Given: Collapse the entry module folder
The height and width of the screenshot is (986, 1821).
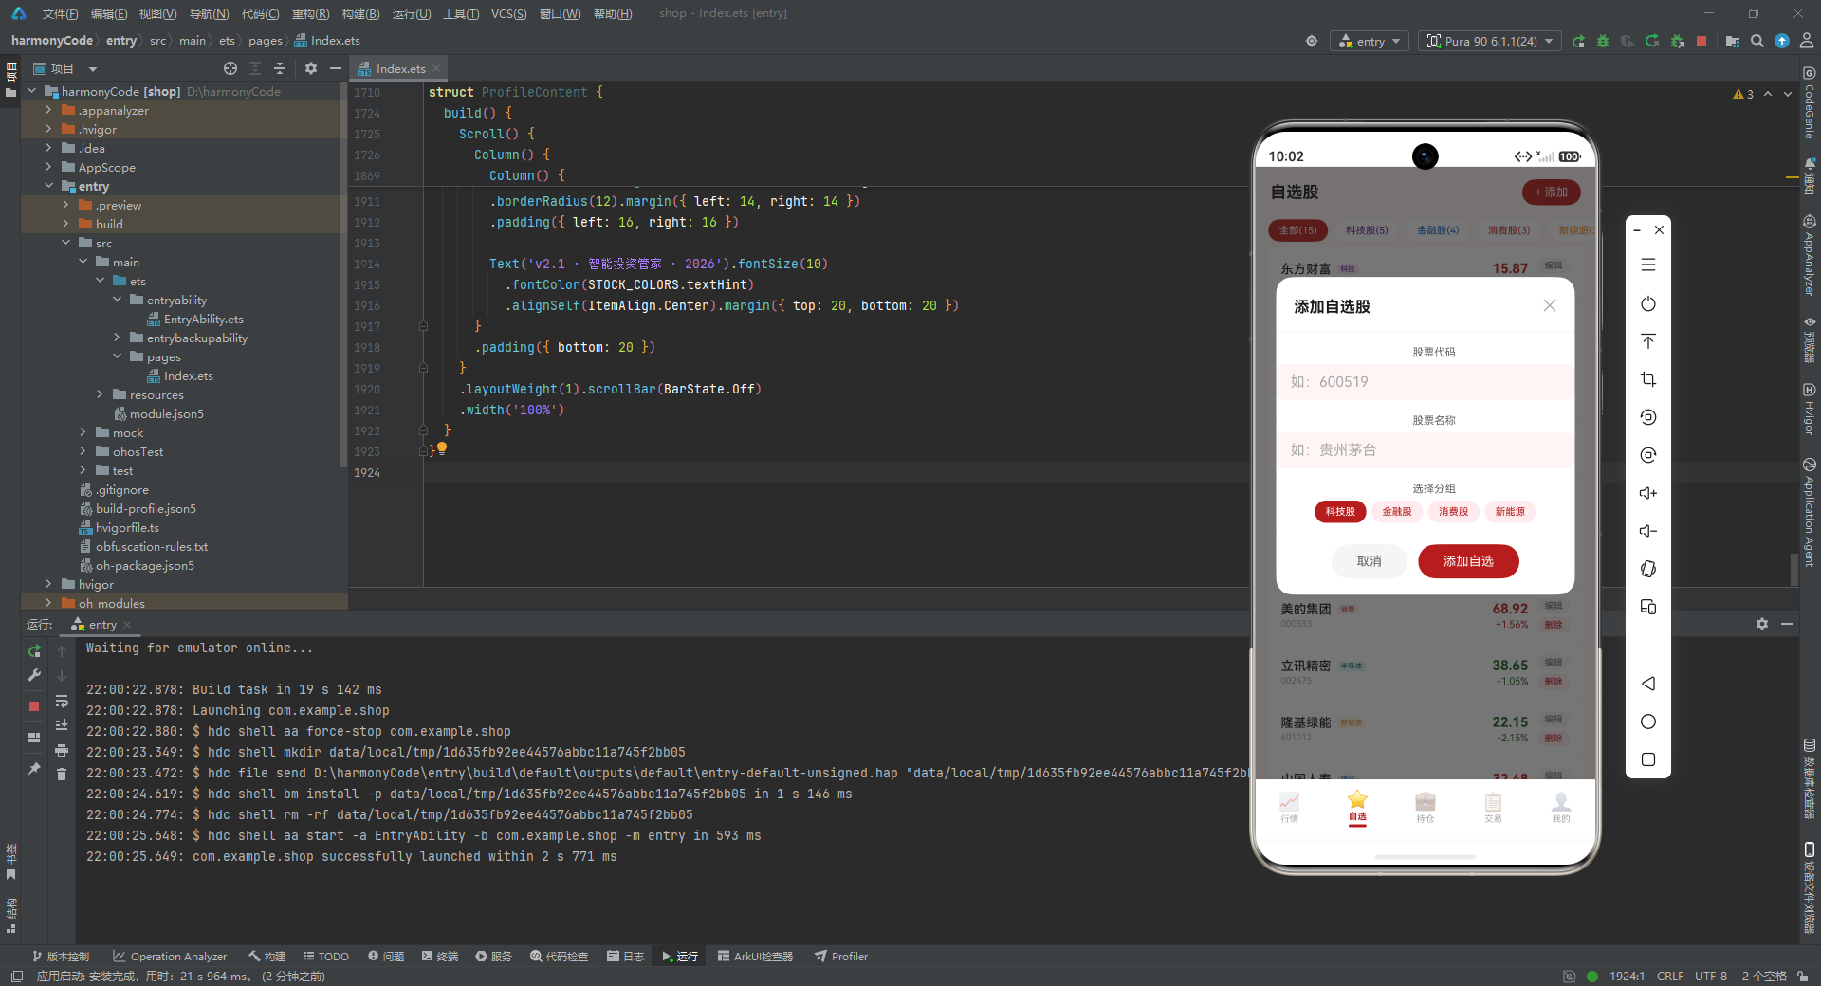Looking at the screenshot, I should pos(49,186).
